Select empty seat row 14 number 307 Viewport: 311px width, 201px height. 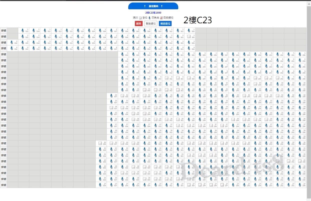pos(111,108)
